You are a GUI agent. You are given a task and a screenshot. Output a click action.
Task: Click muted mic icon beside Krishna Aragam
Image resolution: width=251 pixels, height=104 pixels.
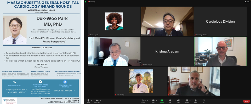point(142,65)
